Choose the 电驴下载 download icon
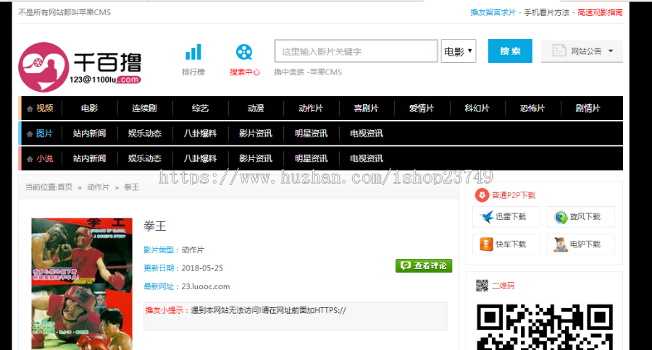This screenshot has width=652, height=350. (559, 244)
